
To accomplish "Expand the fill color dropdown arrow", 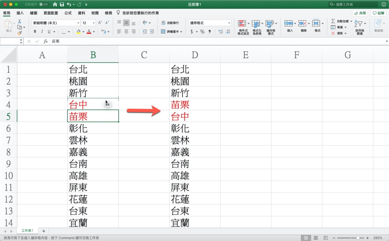I will [x=83, y=31].
